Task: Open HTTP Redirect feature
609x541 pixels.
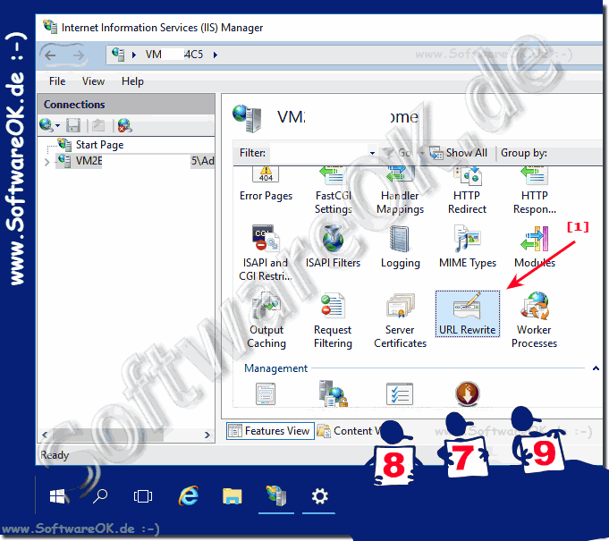Action: pos(467,190)
